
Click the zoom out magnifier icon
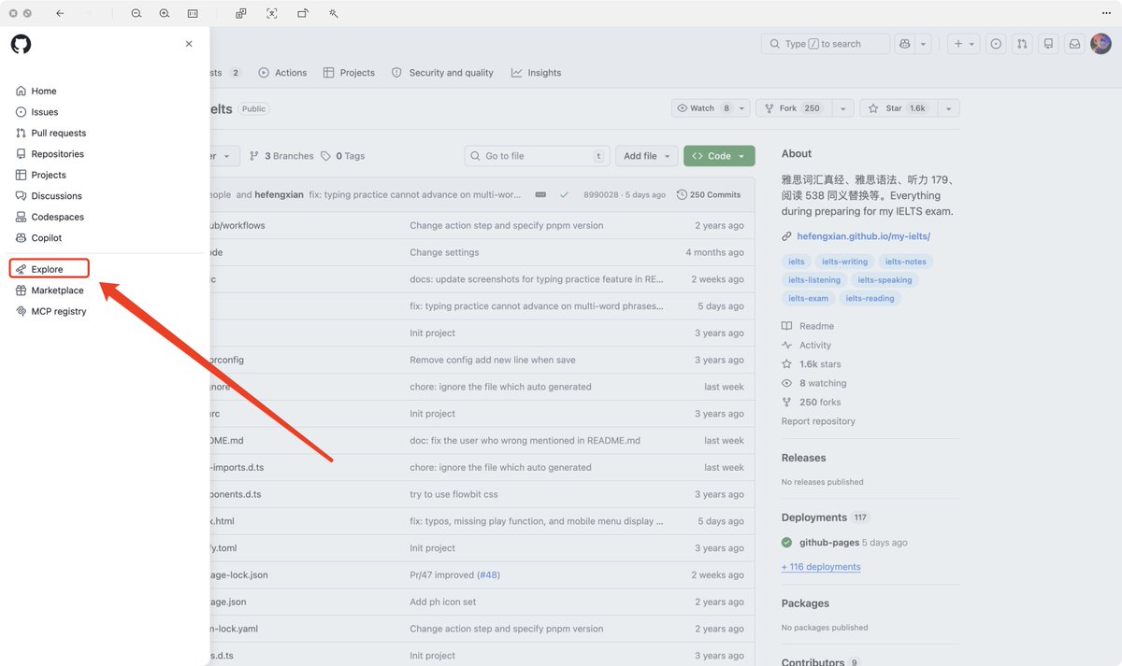click(x=137, y=13)
